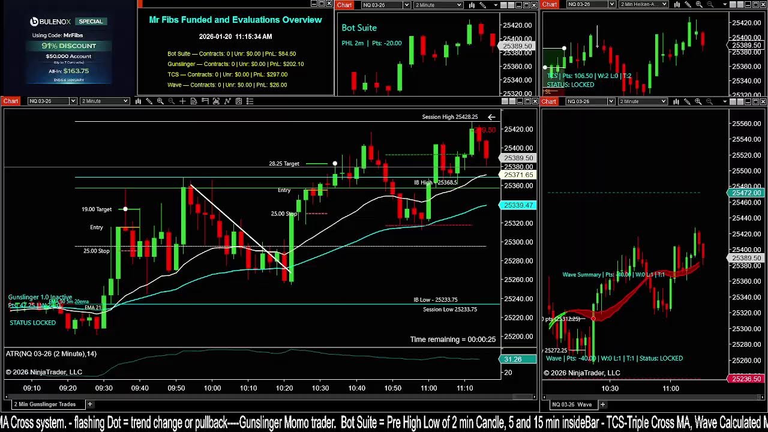This screenshot has height=432, width=768.
Task: Open 2 Min Heiken-A interval dropdown
Action: click(643, 5)
